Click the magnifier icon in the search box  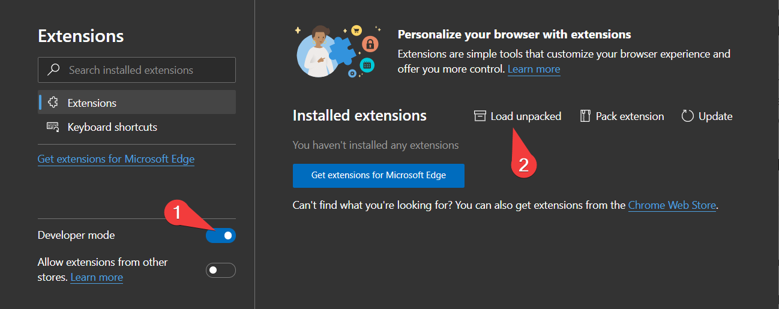point(54,70)
